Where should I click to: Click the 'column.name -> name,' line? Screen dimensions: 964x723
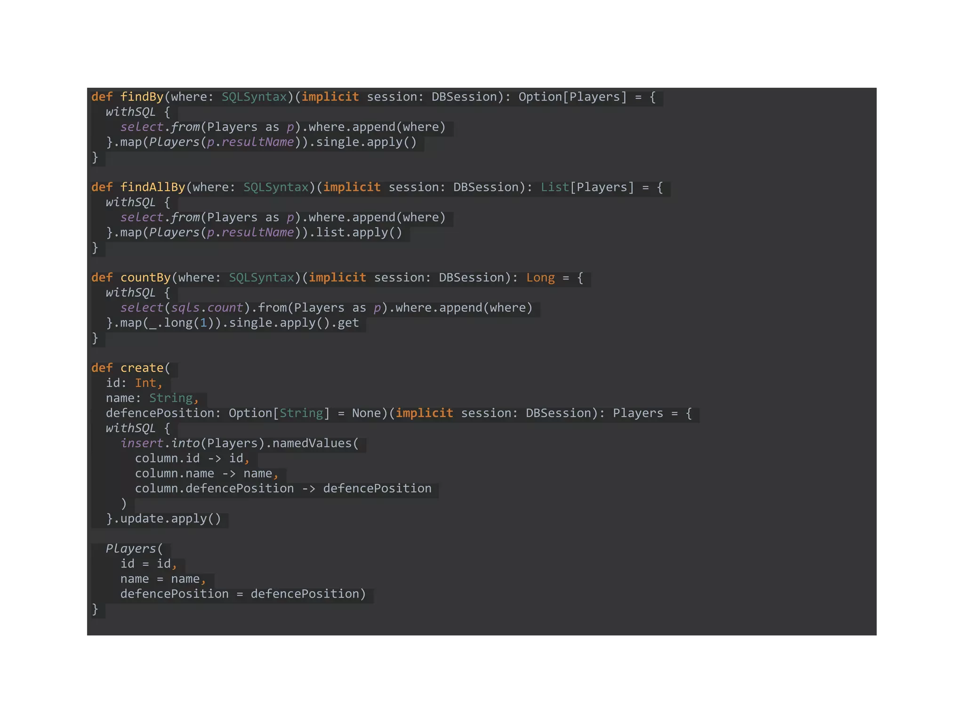tap(207, 474)
